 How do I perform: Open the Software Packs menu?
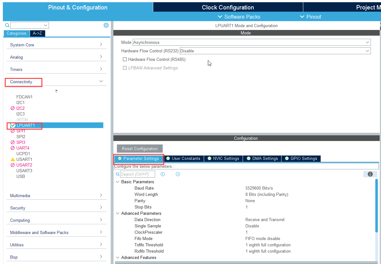[239, 17]
